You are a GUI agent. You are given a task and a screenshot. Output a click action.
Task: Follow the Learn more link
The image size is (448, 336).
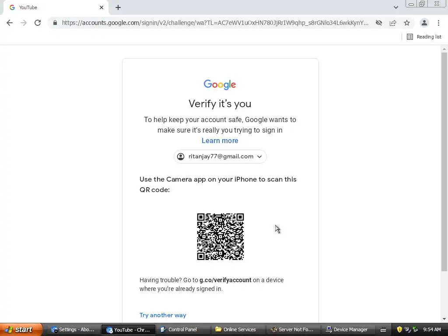point(220,140)
